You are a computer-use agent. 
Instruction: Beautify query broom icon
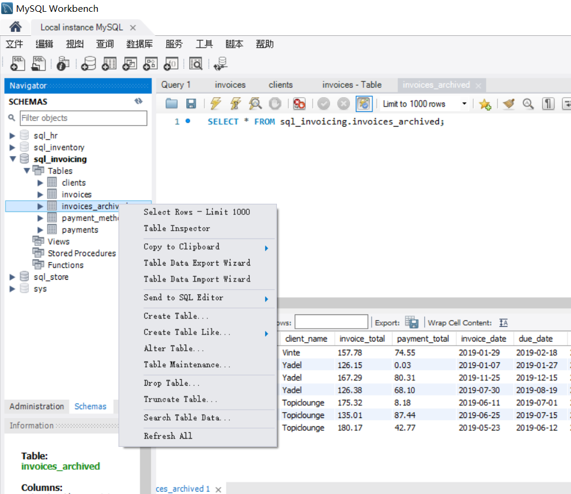pos(509,104)
